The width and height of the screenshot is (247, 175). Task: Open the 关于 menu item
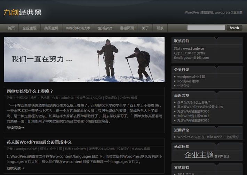coord(145,28)
